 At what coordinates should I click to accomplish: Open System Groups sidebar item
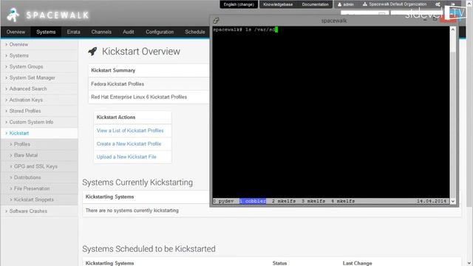coord(26,66)
